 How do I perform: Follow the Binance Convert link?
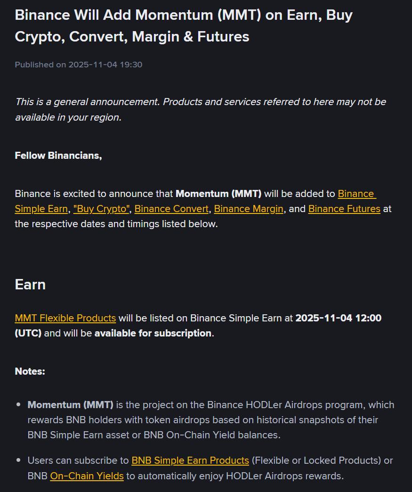171,209
